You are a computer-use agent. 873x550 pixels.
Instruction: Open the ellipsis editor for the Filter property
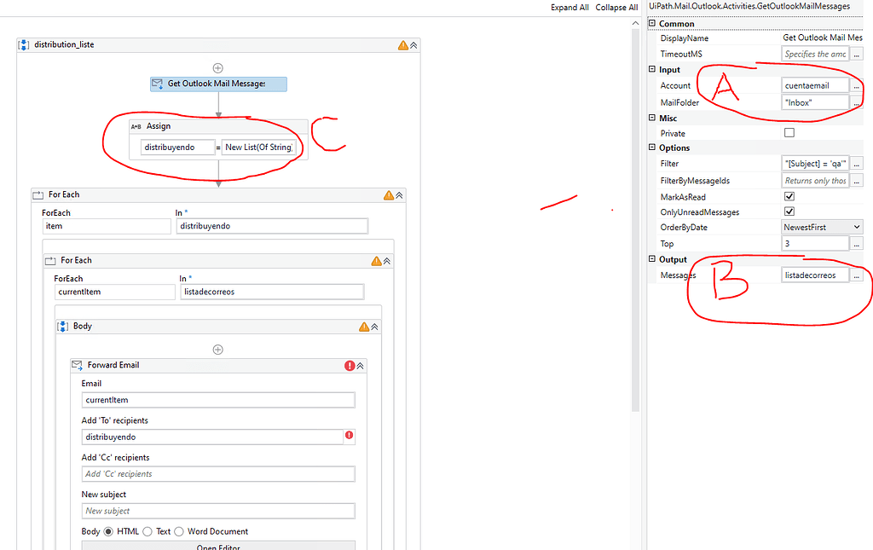pos(857,163)
